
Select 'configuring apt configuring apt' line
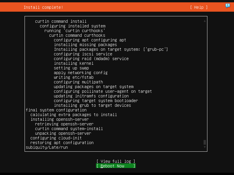pos(90,40)
